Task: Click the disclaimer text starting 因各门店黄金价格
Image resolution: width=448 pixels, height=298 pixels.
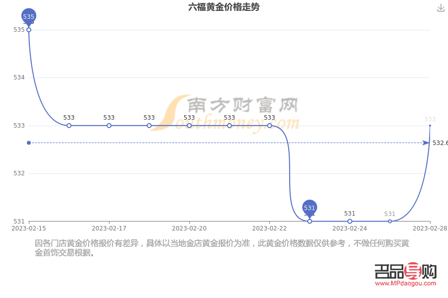Action: point(222,248)
